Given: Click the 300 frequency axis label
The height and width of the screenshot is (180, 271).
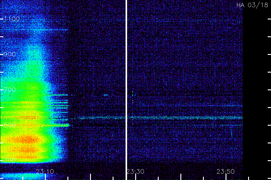Looking at the screenshot, I should point(10,160).
